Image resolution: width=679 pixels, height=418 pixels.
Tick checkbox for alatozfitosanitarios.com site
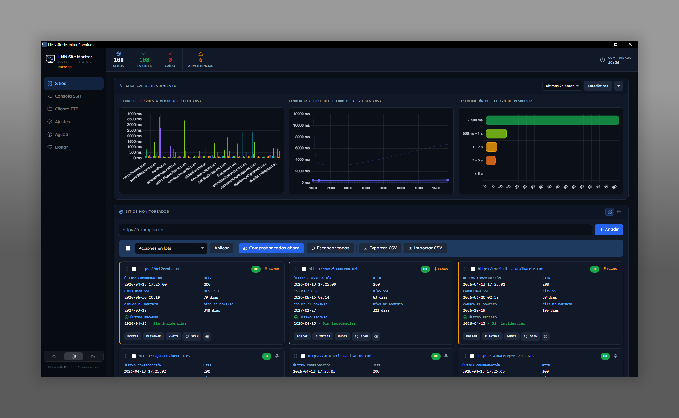[x=303, y=356]
